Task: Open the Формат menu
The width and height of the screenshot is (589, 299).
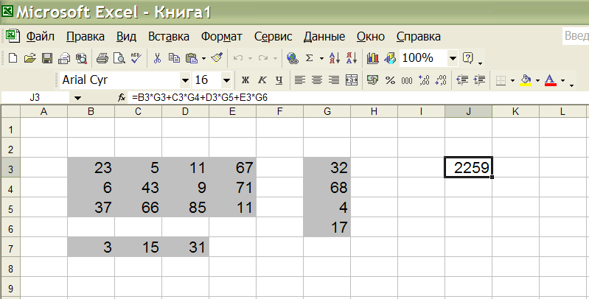Action: click(222, 37)
